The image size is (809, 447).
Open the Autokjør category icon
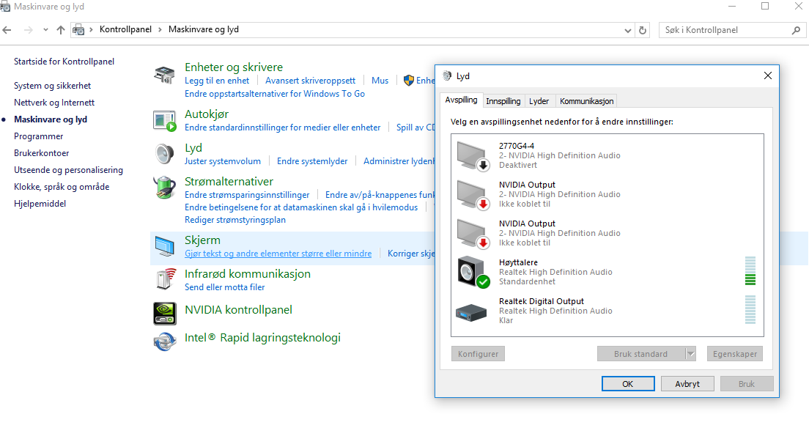pyautogui.click(x=165, y=121)
